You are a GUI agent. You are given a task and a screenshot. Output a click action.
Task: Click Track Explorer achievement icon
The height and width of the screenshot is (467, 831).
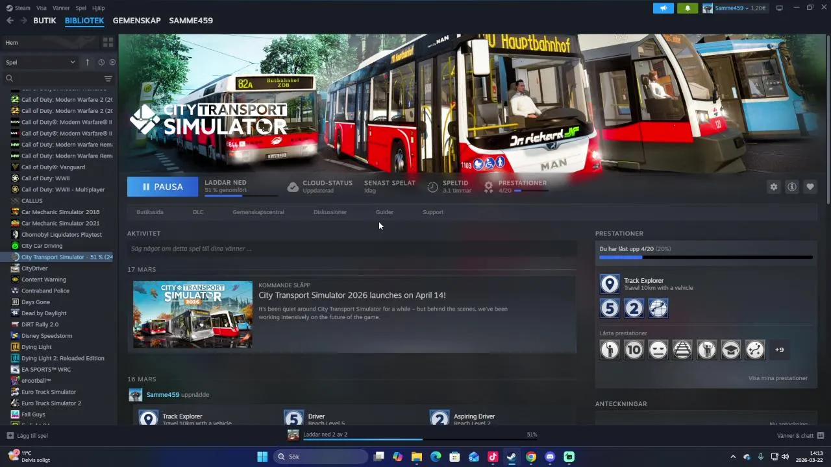(x=610, y=284)
